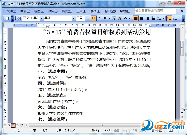Expand the font size dropdown 三号
This screenshot has width=187, height=135.
[87, 18]
